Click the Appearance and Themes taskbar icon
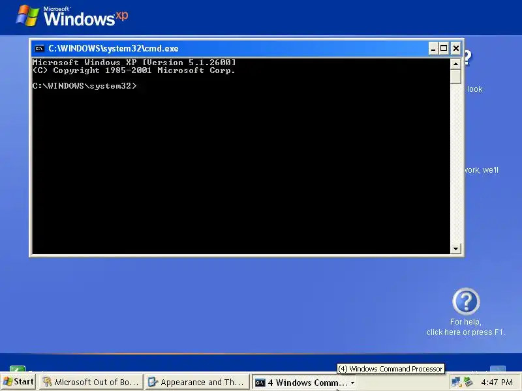This screenshot has height=391, width=522. [153, 383]
